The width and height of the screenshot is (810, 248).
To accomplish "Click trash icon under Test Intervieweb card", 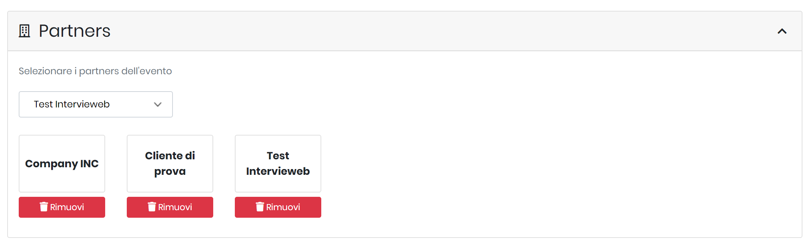I will (x=260, y=207).
